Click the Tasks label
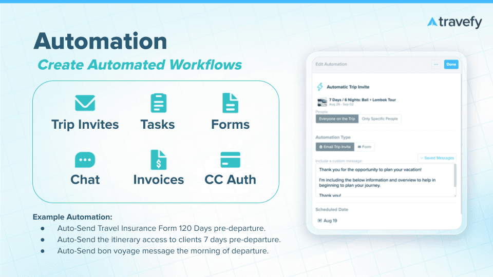 click(158, 125)
